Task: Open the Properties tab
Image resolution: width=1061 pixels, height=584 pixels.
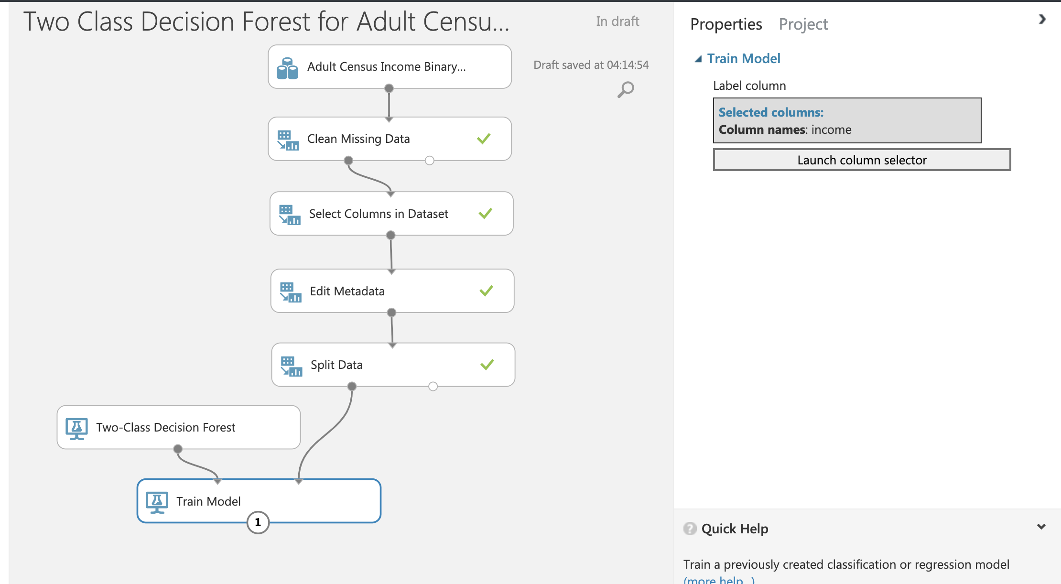Action: point(725,24)
